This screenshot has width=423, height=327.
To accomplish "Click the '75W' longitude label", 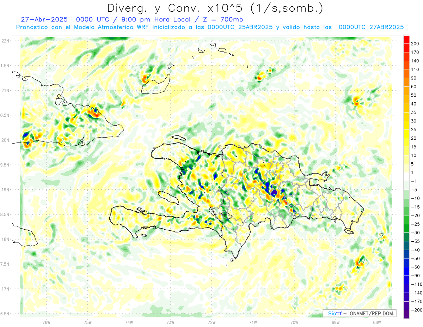I will click(88, 322).
